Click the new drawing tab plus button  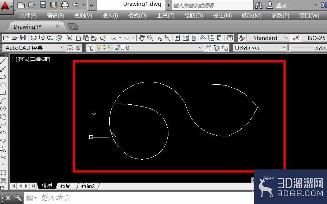pos(73,27)
